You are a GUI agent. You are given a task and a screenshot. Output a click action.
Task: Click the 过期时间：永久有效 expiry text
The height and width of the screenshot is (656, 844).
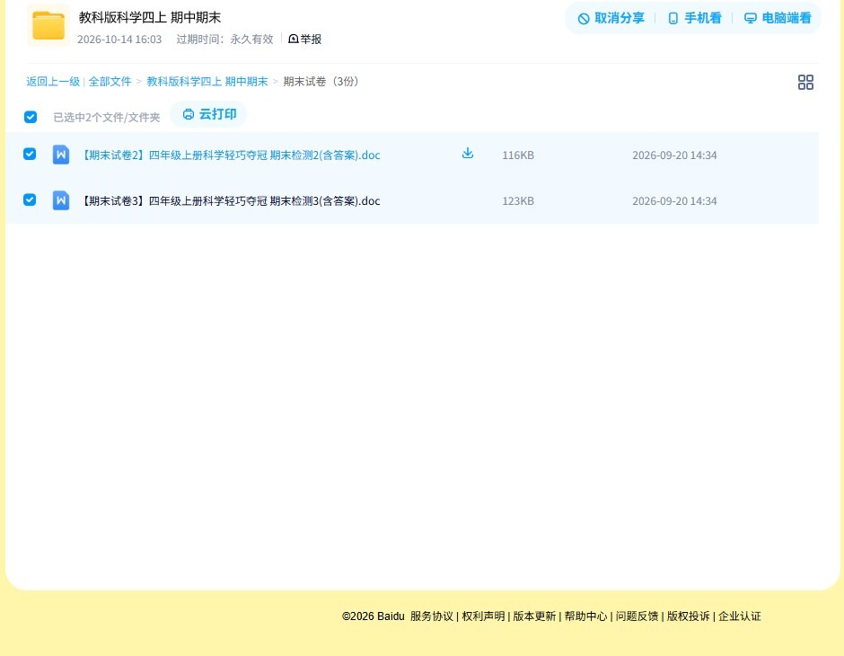(x=225, y=40)
